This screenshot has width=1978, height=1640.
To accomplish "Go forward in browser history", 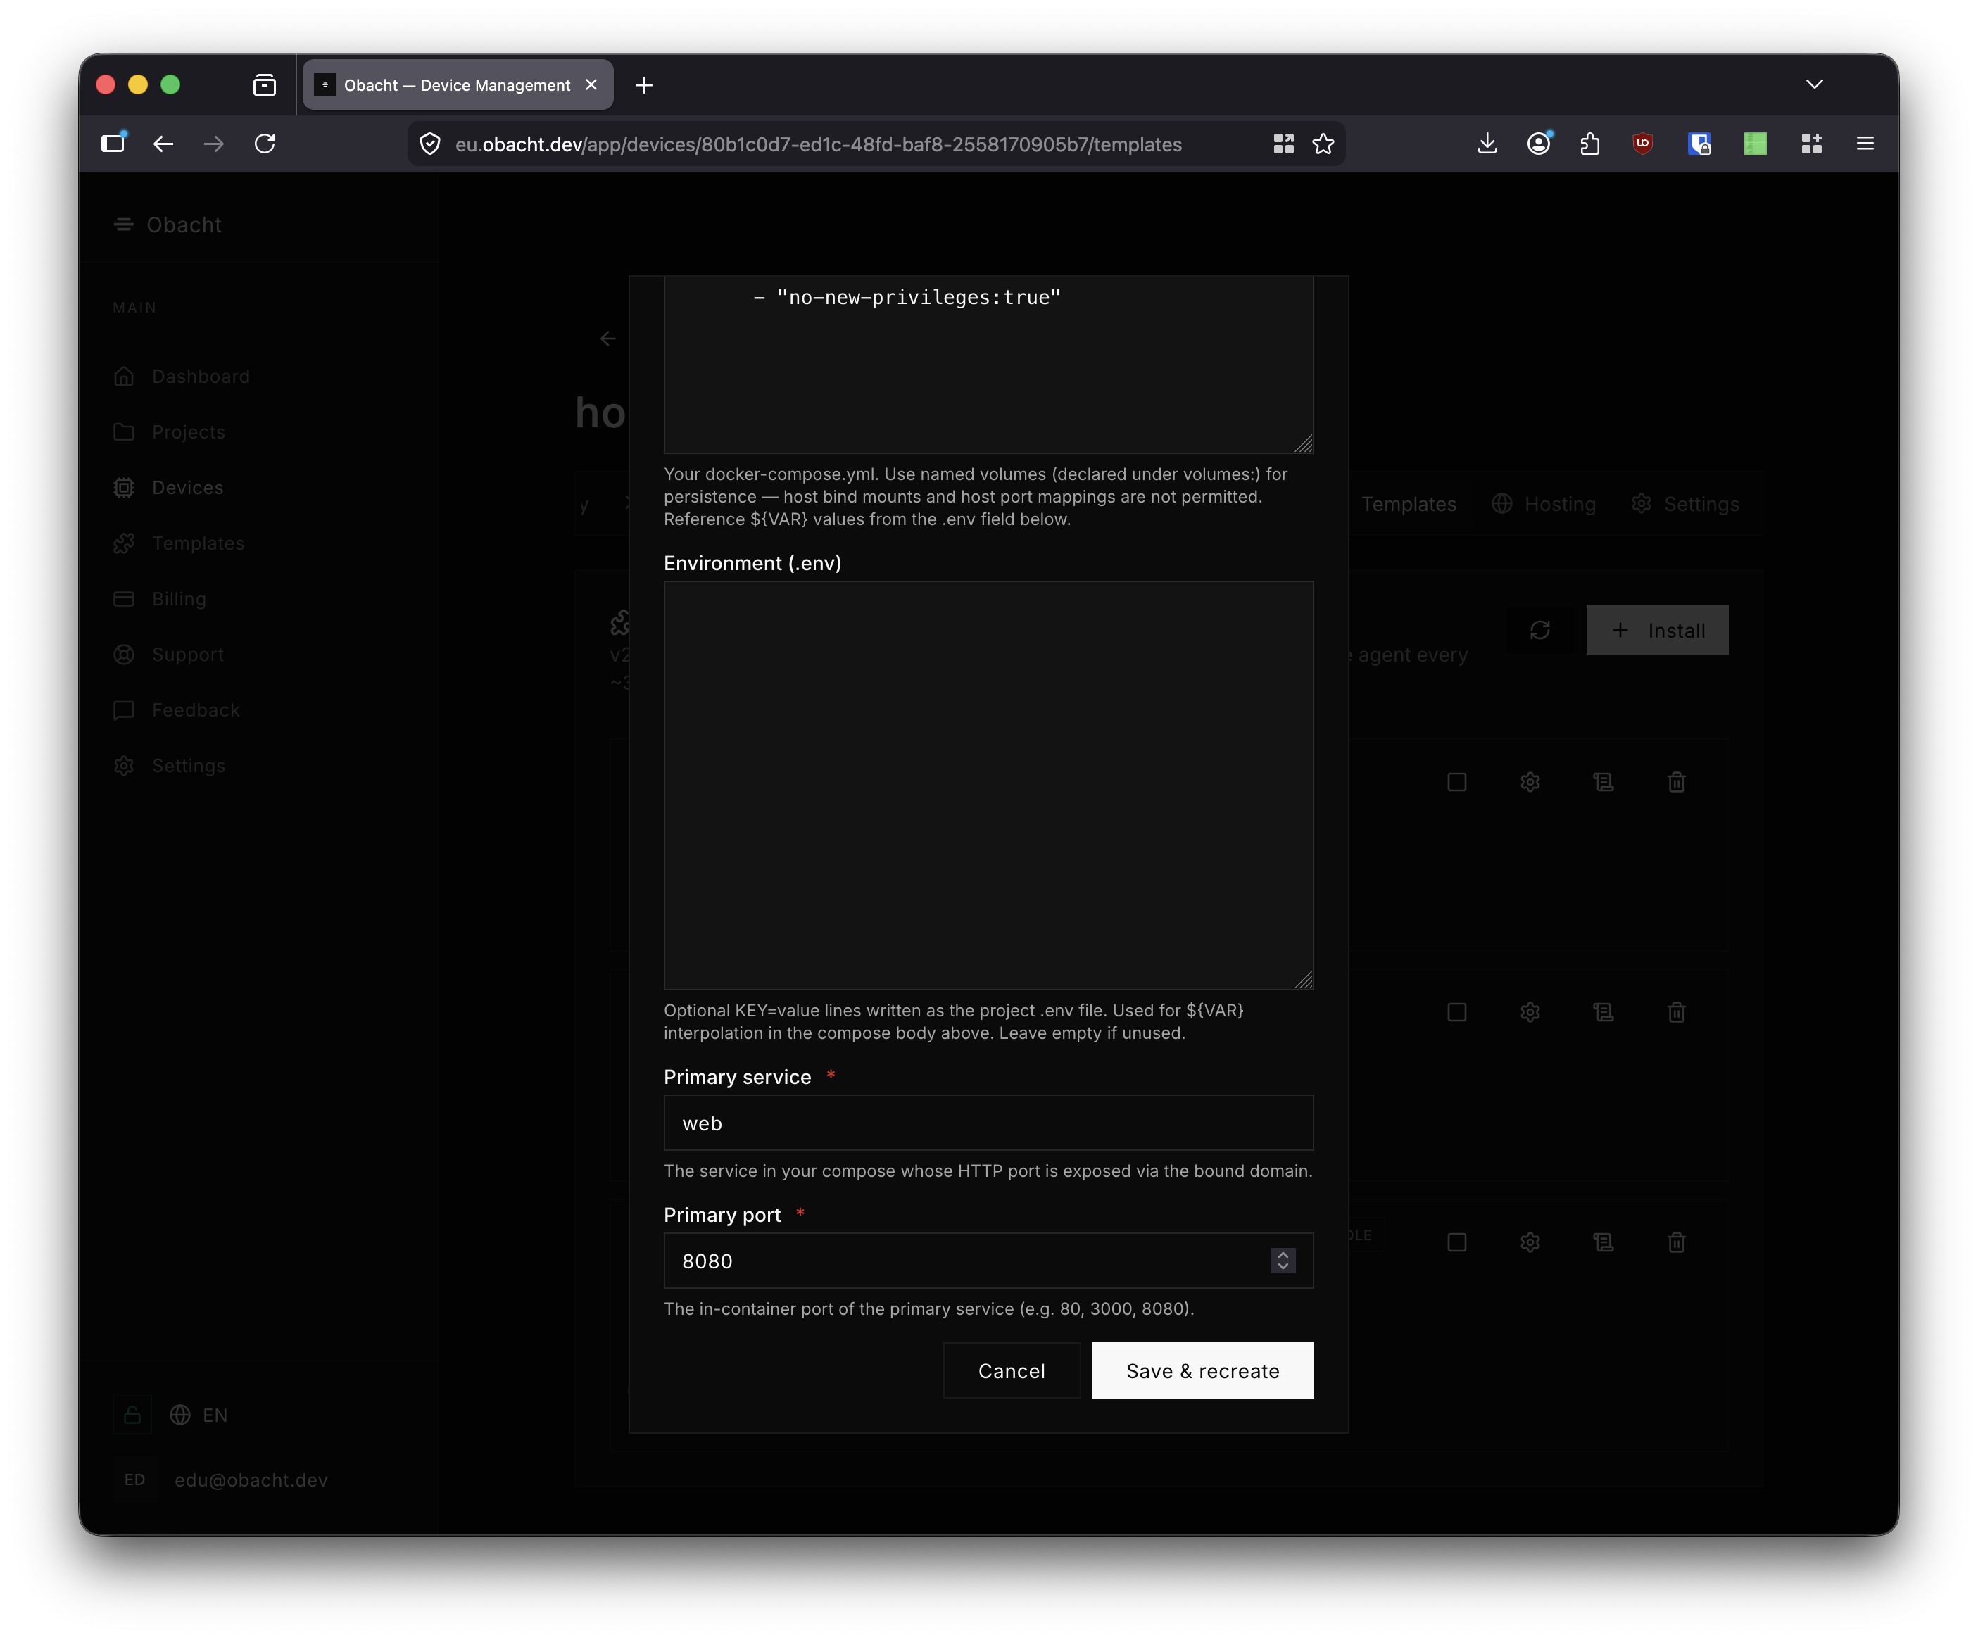I will (x=214, y=143).
